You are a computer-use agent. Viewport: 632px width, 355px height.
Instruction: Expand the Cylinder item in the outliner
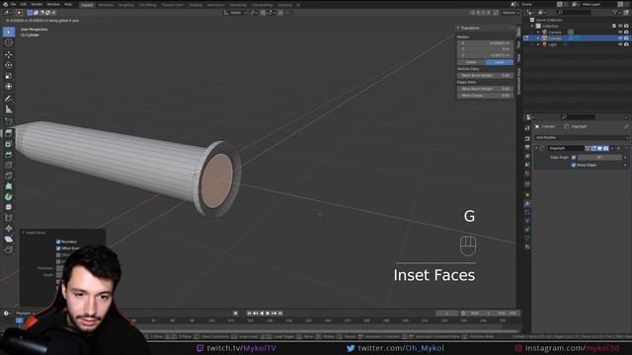click(538, 38)
